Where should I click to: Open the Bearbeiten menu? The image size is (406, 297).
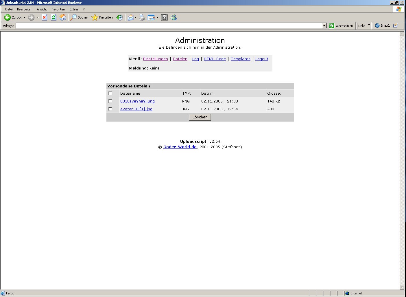[x=25, y=9]
